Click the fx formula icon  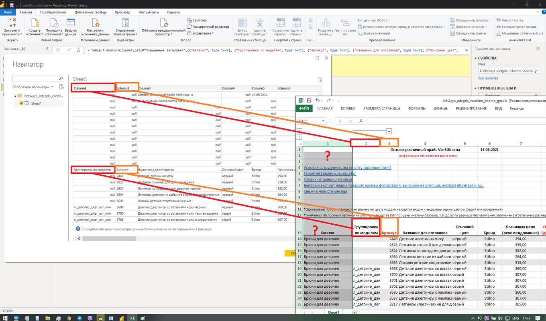coord(79,50)
